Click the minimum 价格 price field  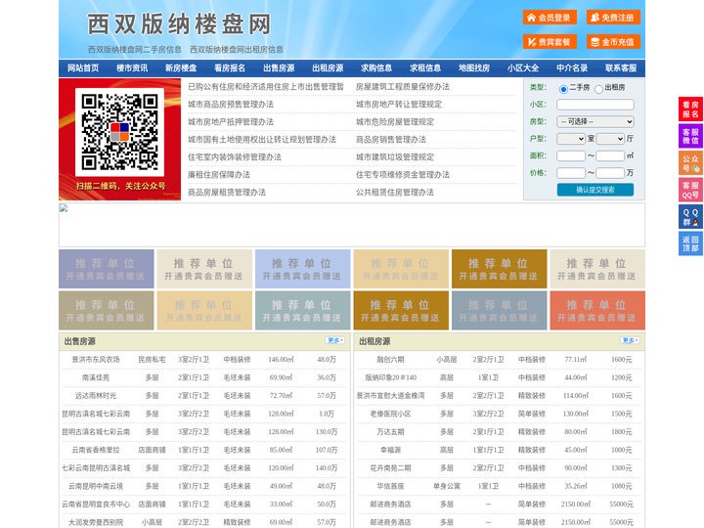click(x=571, y=173)
